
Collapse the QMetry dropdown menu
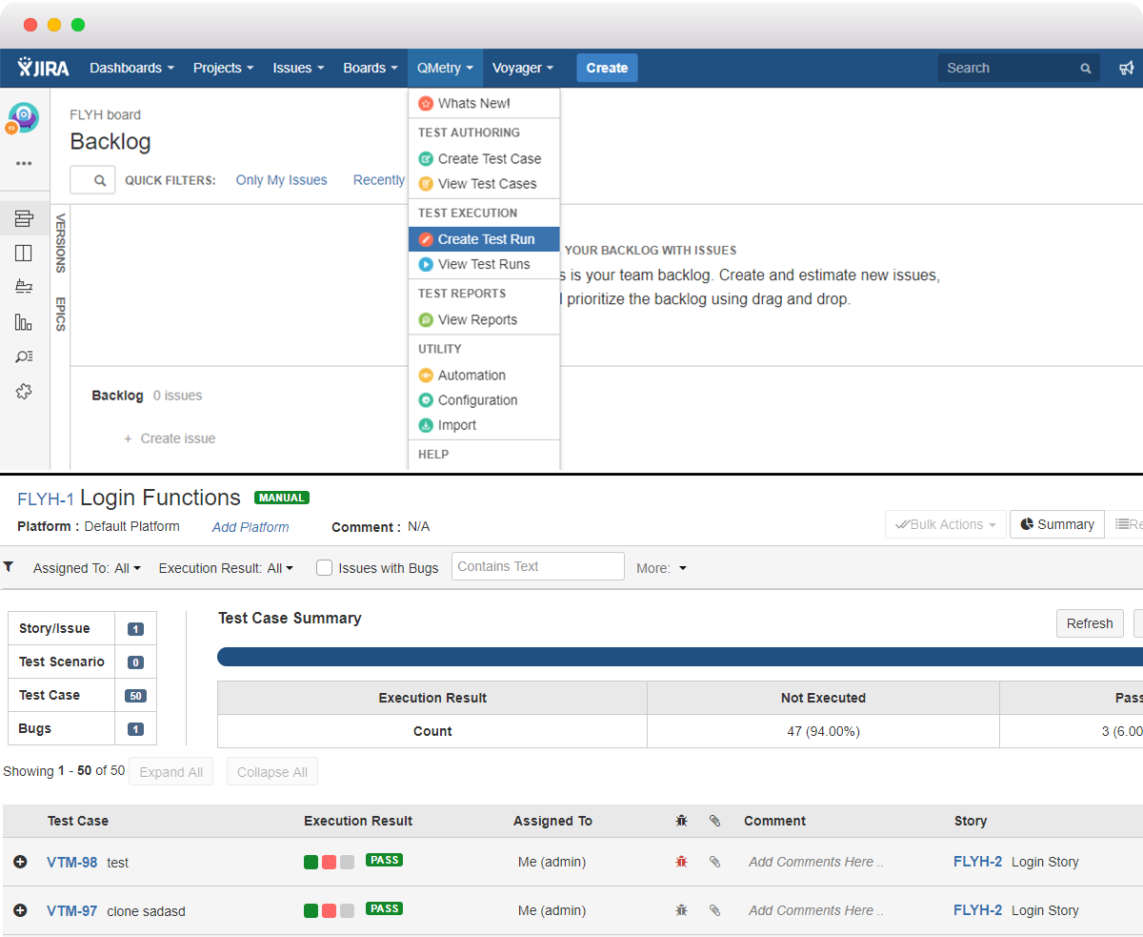[445, 68]
